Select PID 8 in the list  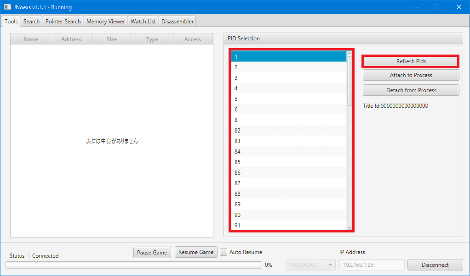pyautogui.click(x=289, y=120)
